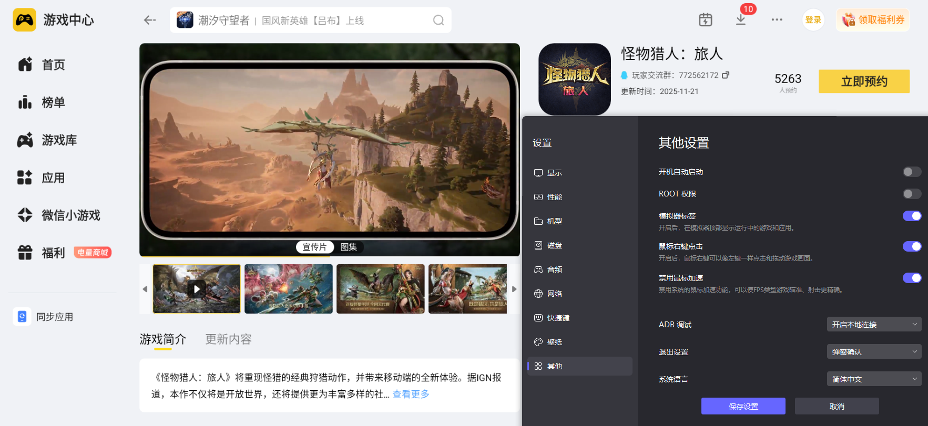Switch to the 更新内容 tab
Viewport: 928px width, 426px height.
point(228,339)
